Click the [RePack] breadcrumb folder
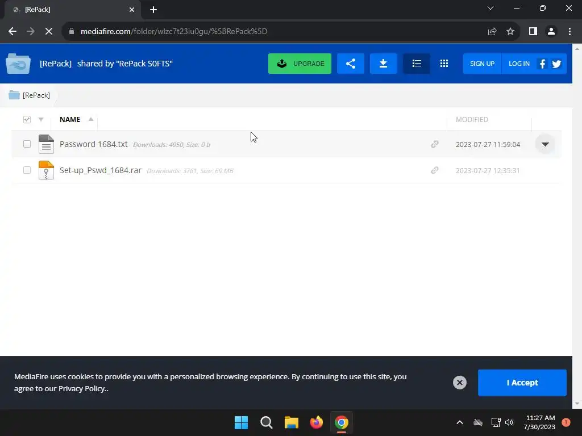This screenshot has width=582, height=436. [30, 95]
